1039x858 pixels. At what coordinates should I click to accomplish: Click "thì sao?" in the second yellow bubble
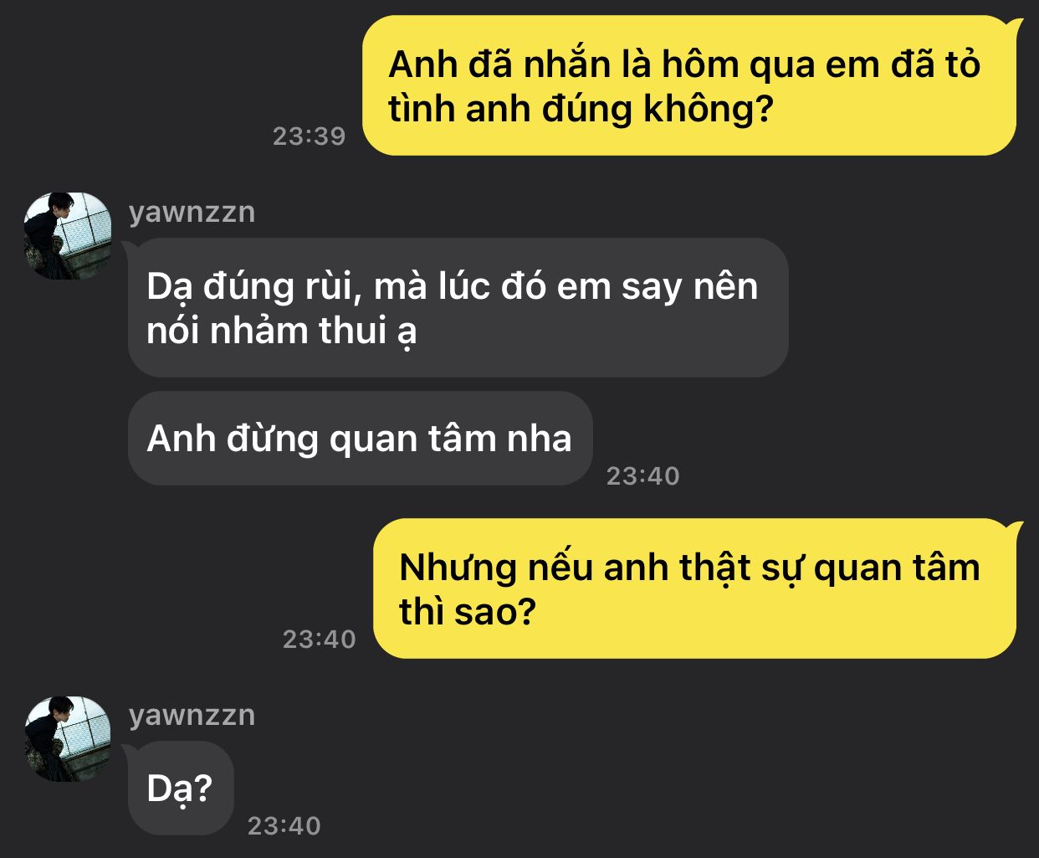click(x=467, y=612)
